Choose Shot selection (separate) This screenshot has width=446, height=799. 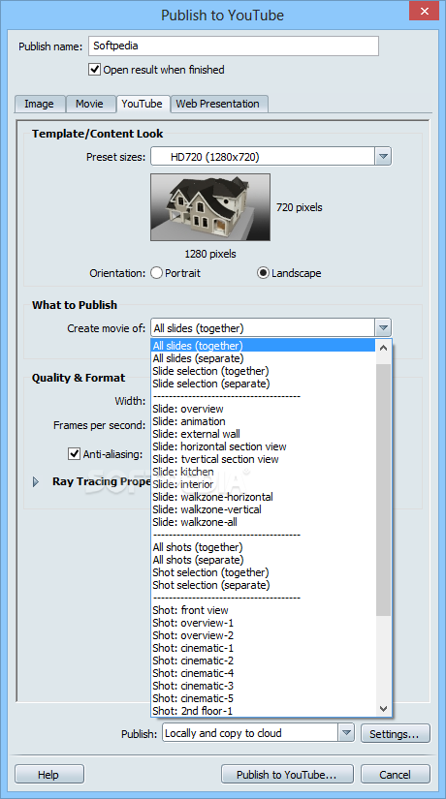click(x=264, y=585)
